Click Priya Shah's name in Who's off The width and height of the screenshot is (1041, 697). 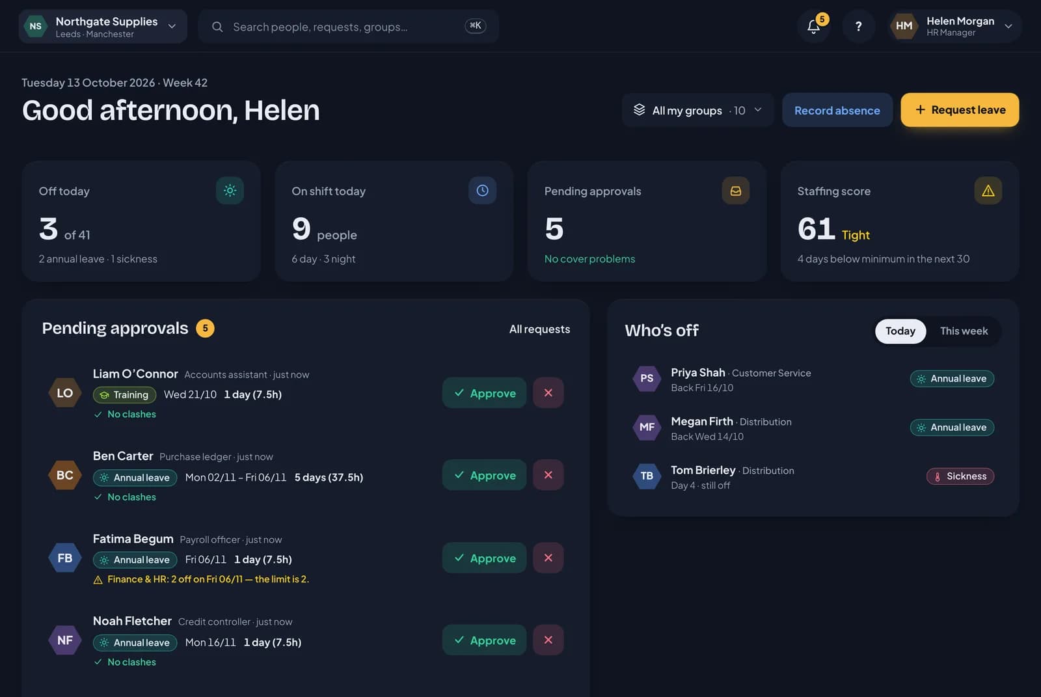click(x=697, y=373)
